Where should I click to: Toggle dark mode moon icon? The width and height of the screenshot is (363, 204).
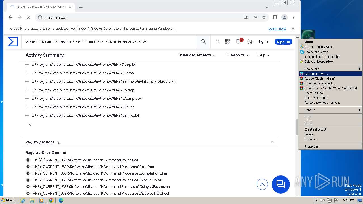[x=250, y=42]
